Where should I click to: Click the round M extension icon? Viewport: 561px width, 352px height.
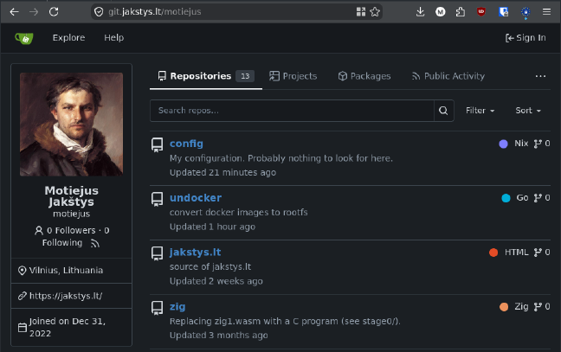[441, 12]
